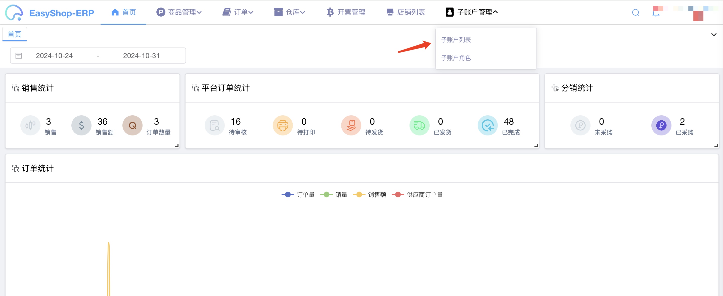
Task: Open 店铺列表 in navigation
Action: [406, 12]
